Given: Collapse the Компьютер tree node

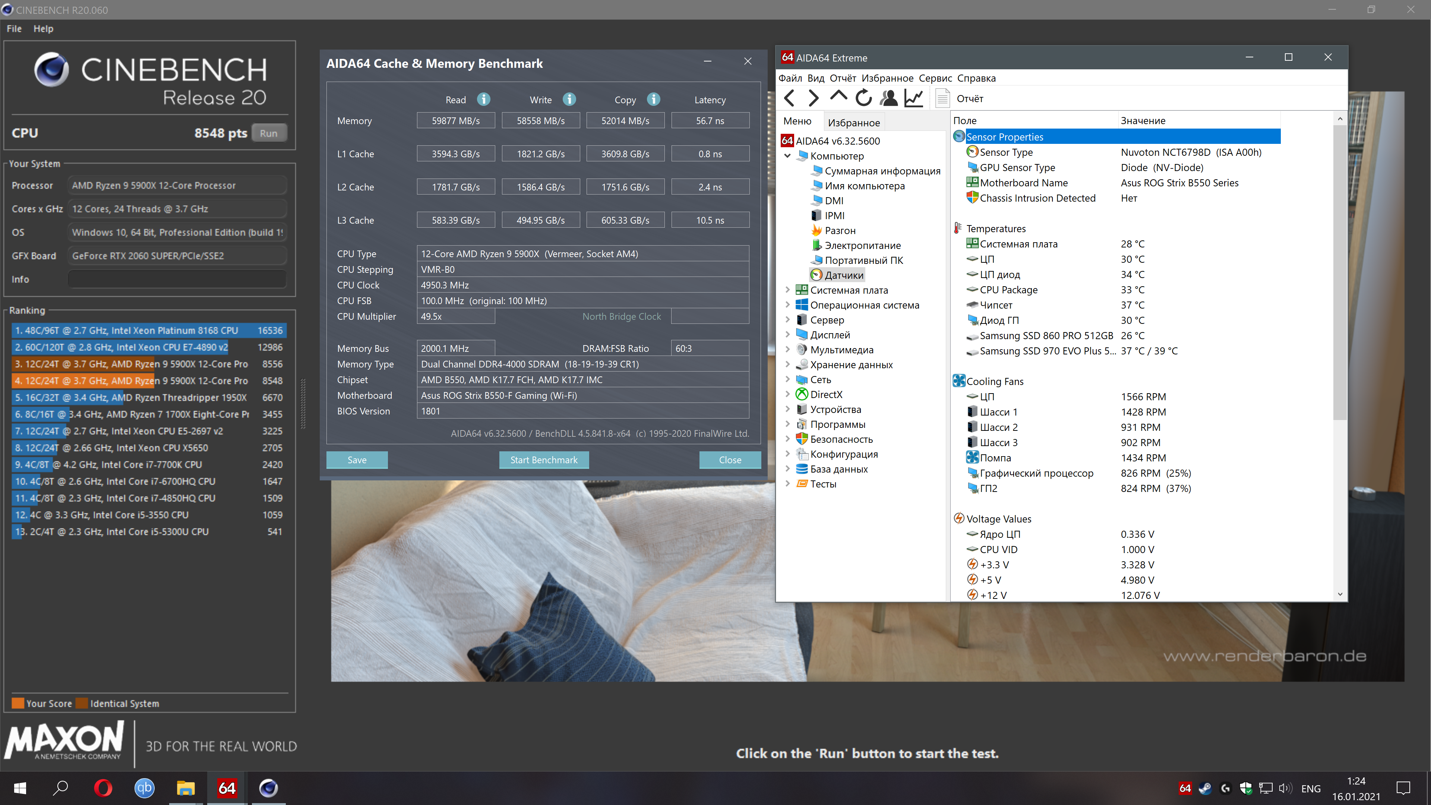Looking at the screenshot, I should 787,156.
